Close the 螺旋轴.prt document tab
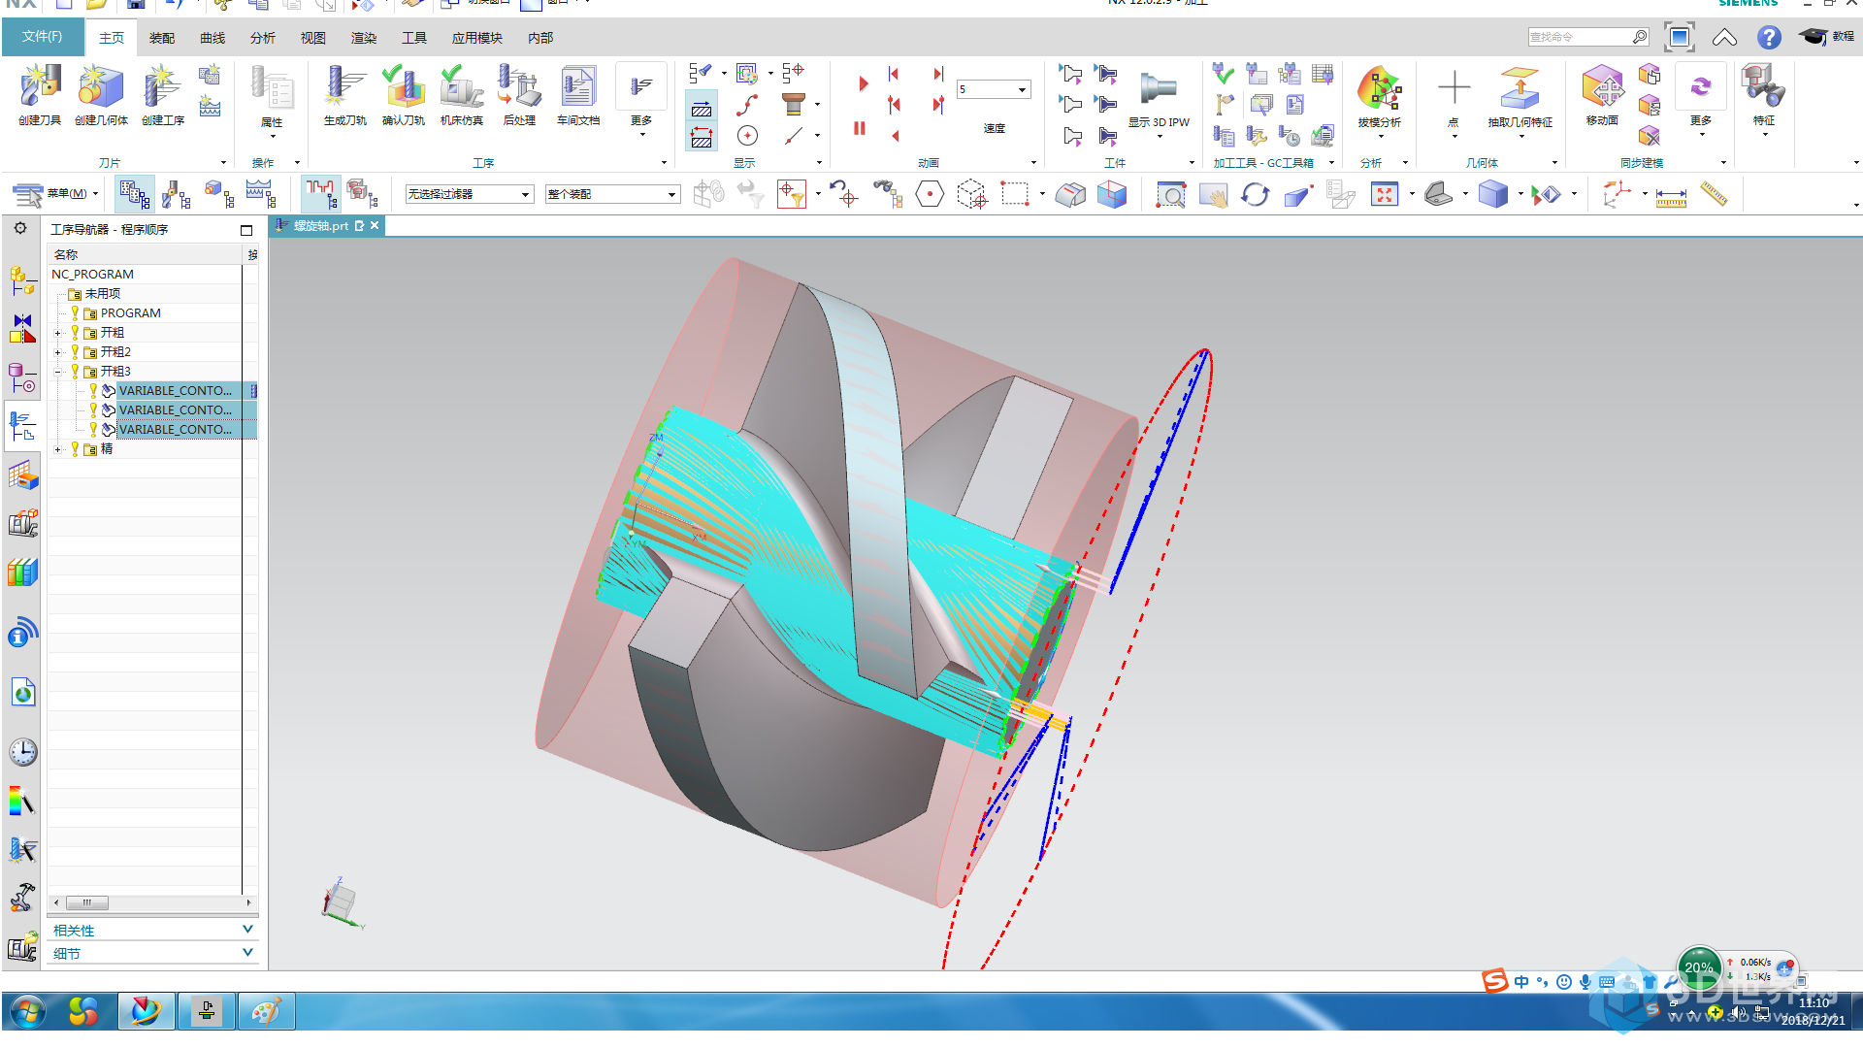Viewport: 1863px width, 1048px height. [375, 225]
